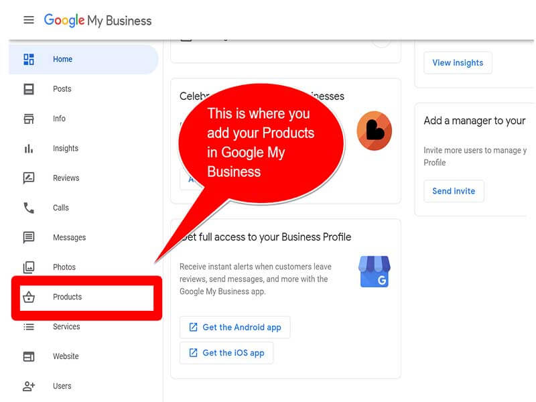
Task: Click the Google My Business storefront app icon
Action: click(x=375, y=271)
